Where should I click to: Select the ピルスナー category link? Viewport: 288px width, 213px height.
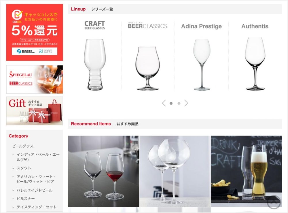(x=26, y=199)
